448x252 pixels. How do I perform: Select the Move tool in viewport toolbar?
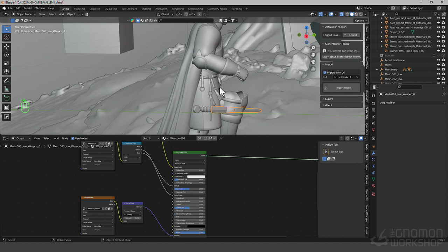coord(7,46)
